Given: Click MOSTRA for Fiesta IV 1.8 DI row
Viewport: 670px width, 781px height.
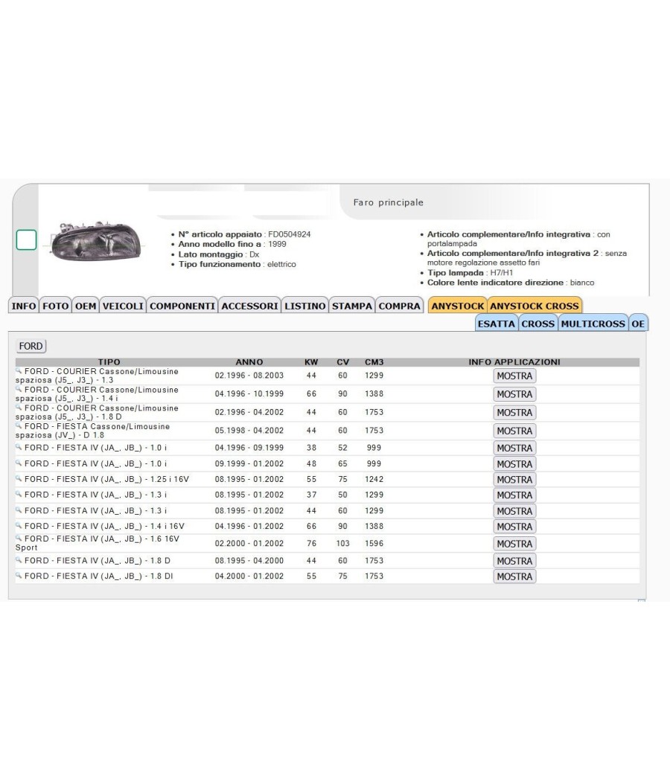Looking at the screenshot, I should [514, 576].
